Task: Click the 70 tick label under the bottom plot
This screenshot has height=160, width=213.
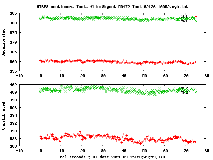Action: coord(186,151)
